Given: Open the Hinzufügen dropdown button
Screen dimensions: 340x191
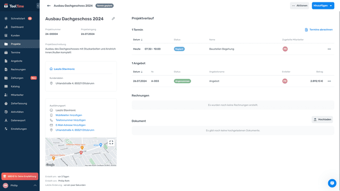Looking at the screenshot, I should coord(323,6).
